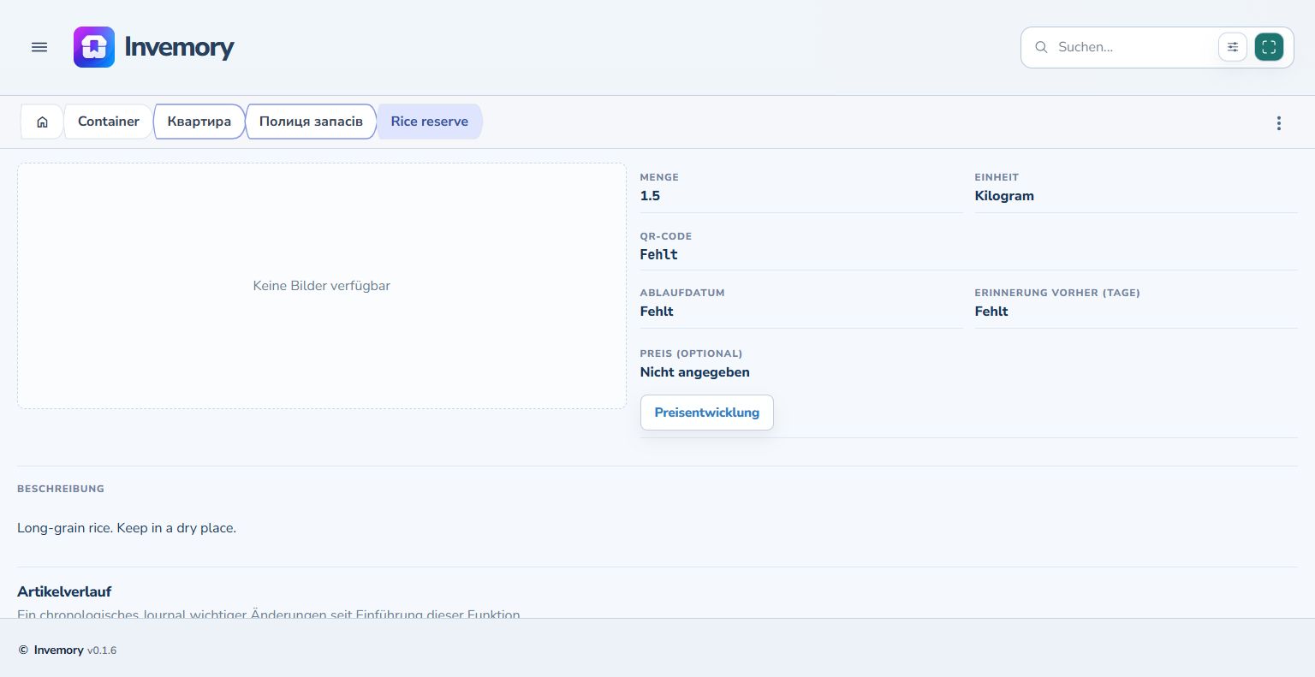1315x677 pixels.
Task: Click the Menge value 1.5
Action: point(651,196)
